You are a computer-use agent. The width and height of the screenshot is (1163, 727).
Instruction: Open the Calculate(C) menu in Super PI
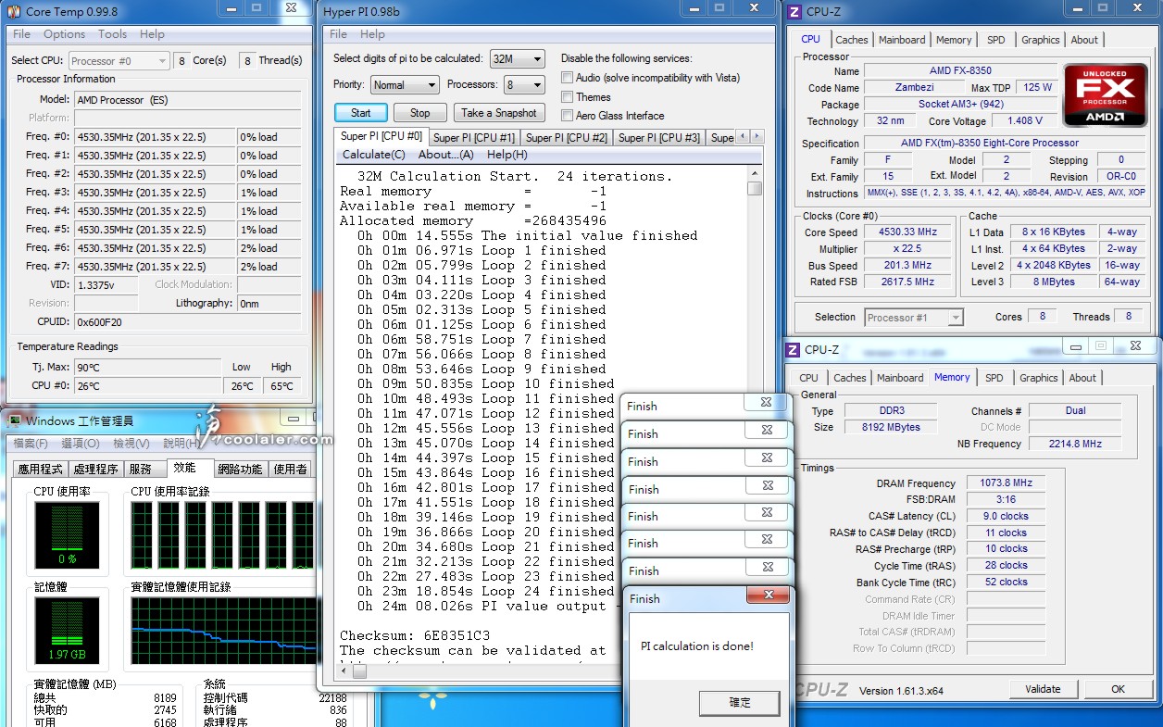374,155
